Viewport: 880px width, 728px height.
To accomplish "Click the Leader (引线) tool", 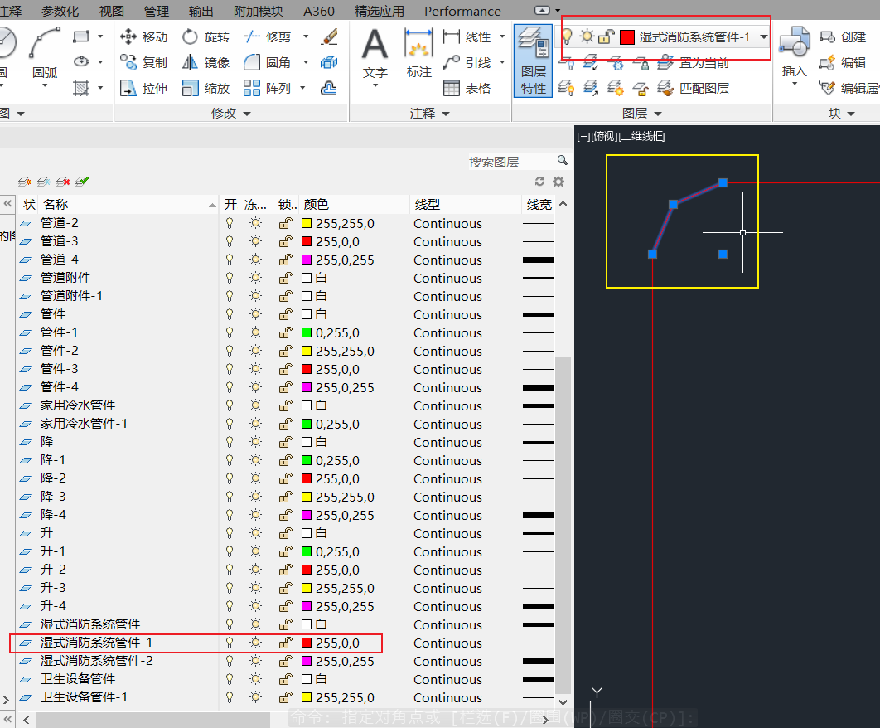I will 467,62.
